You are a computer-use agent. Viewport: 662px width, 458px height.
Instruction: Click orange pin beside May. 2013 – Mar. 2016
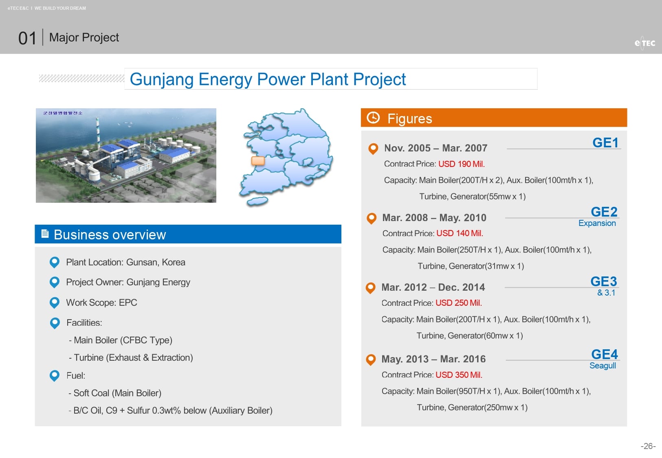click(x=371, y=360)
